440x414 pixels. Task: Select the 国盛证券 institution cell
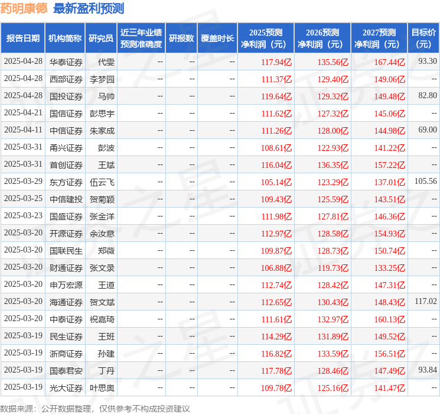[66, 216]
